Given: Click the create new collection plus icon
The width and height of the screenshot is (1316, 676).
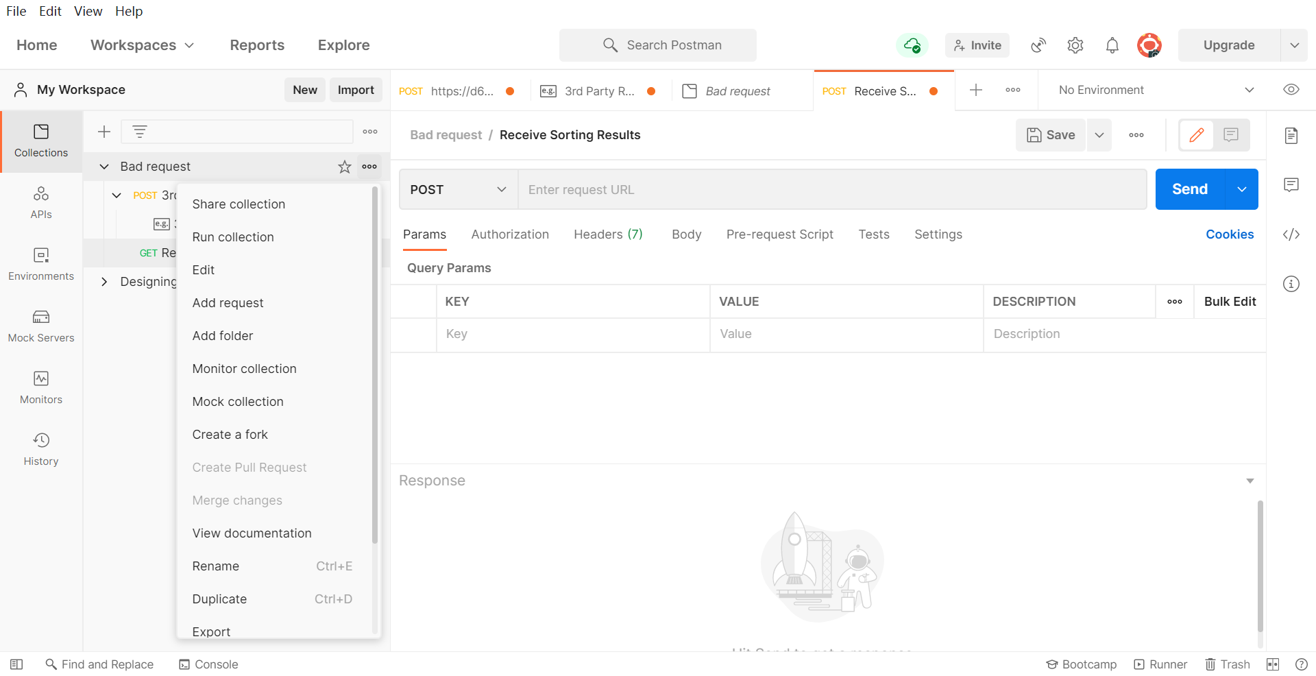Looking at the screenshot, I should (104, 132).
